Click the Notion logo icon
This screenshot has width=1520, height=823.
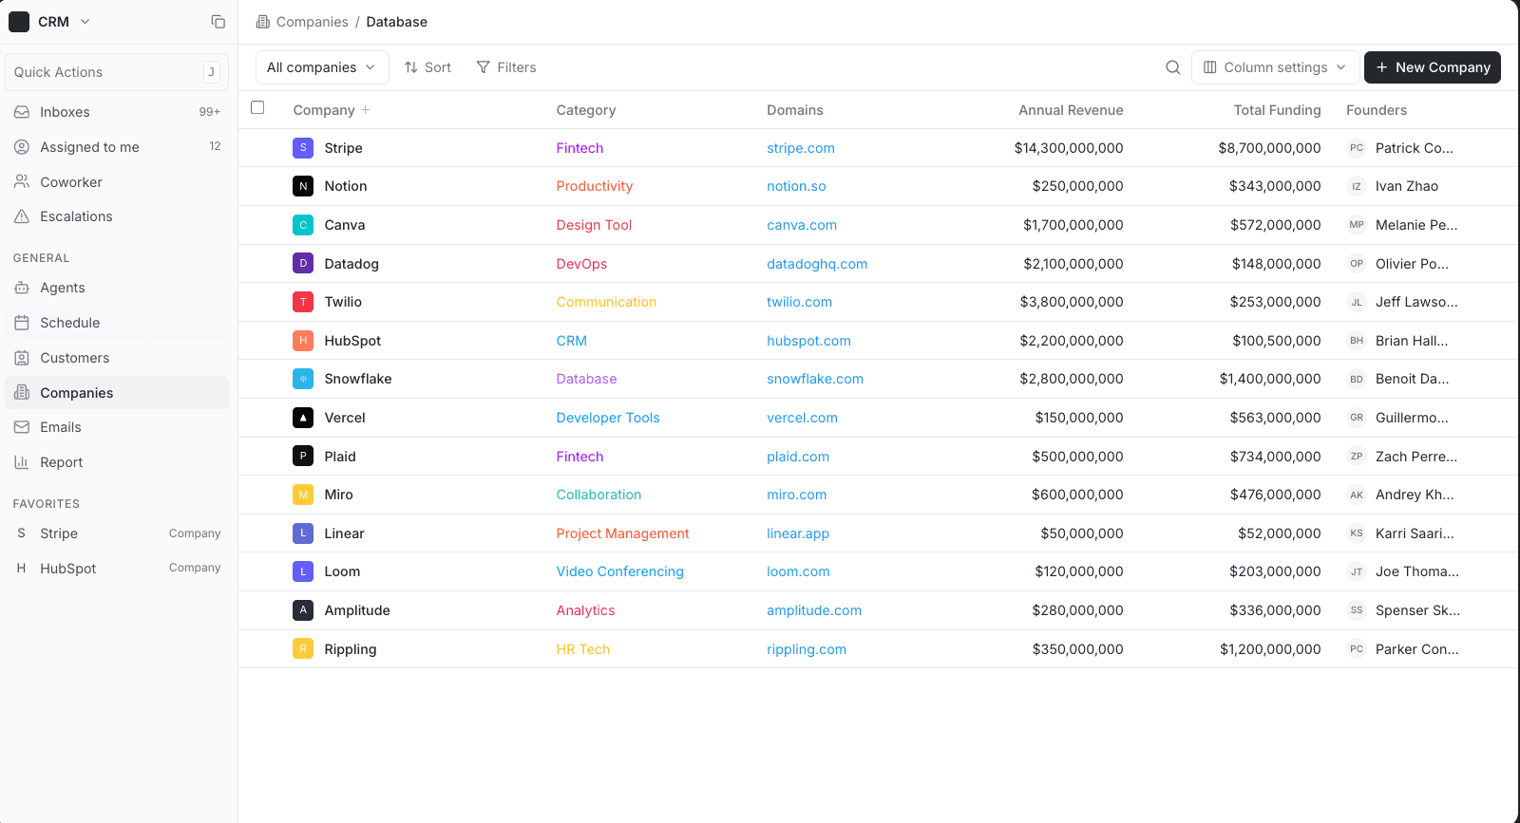coord(303,186)
